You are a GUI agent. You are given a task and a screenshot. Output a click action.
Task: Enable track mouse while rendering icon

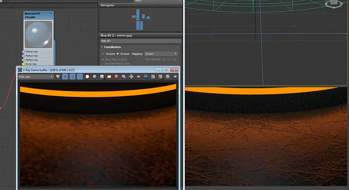131,77
